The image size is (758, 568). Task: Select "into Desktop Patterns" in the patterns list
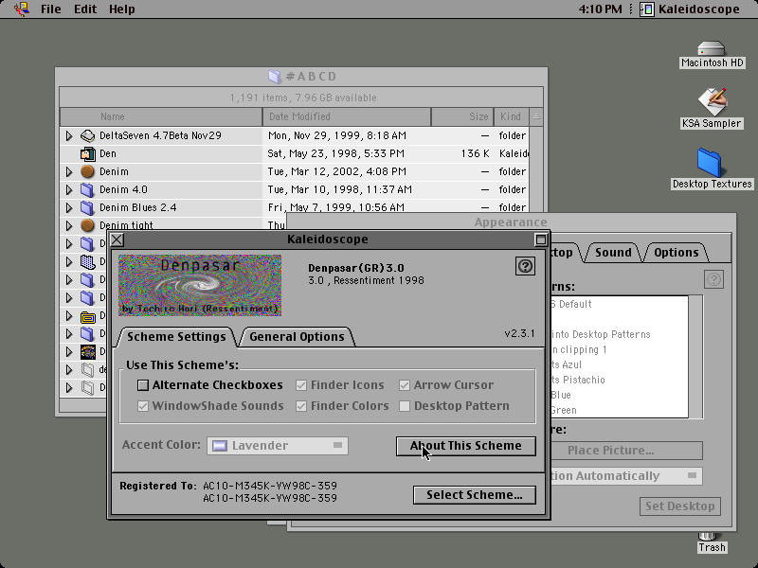(601, 334)
